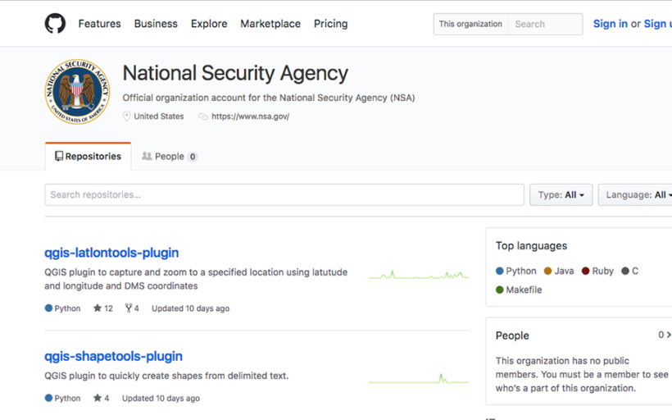Click the Top languages heading
Viewport: 672px width, 420px height.
(531, 246)
